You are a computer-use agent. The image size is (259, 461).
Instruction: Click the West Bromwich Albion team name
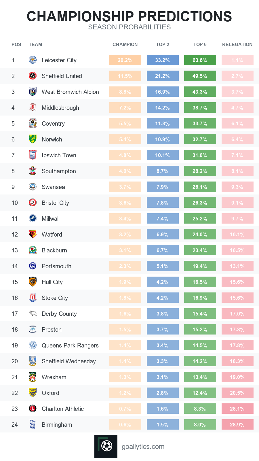coord(70,92)
